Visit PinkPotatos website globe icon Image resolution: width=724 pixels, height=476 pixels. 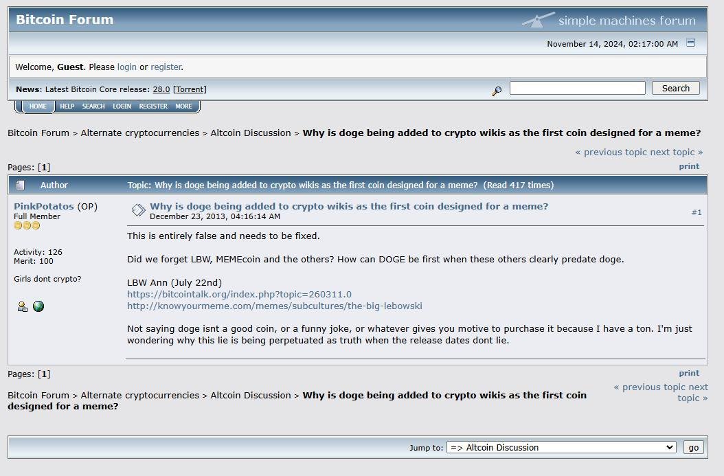[38, 306]
